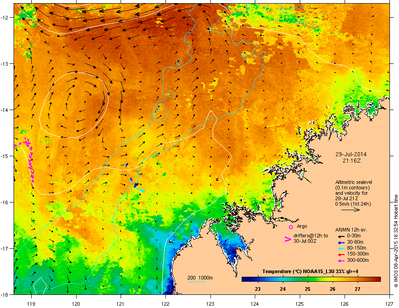Image resolution: width=399 pixels, height=308 pixels.
Task: Click the 80-150m depth label
Action: pos(356,248)
